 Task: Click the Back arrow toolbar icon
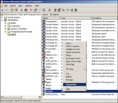(x=2, y=10)
